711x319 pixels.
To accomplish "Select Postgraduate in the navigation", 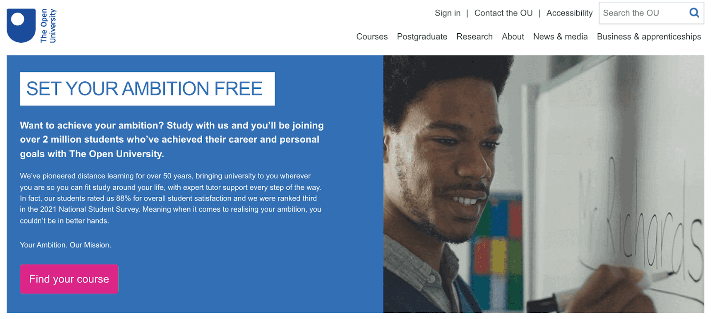I will 422,36.
